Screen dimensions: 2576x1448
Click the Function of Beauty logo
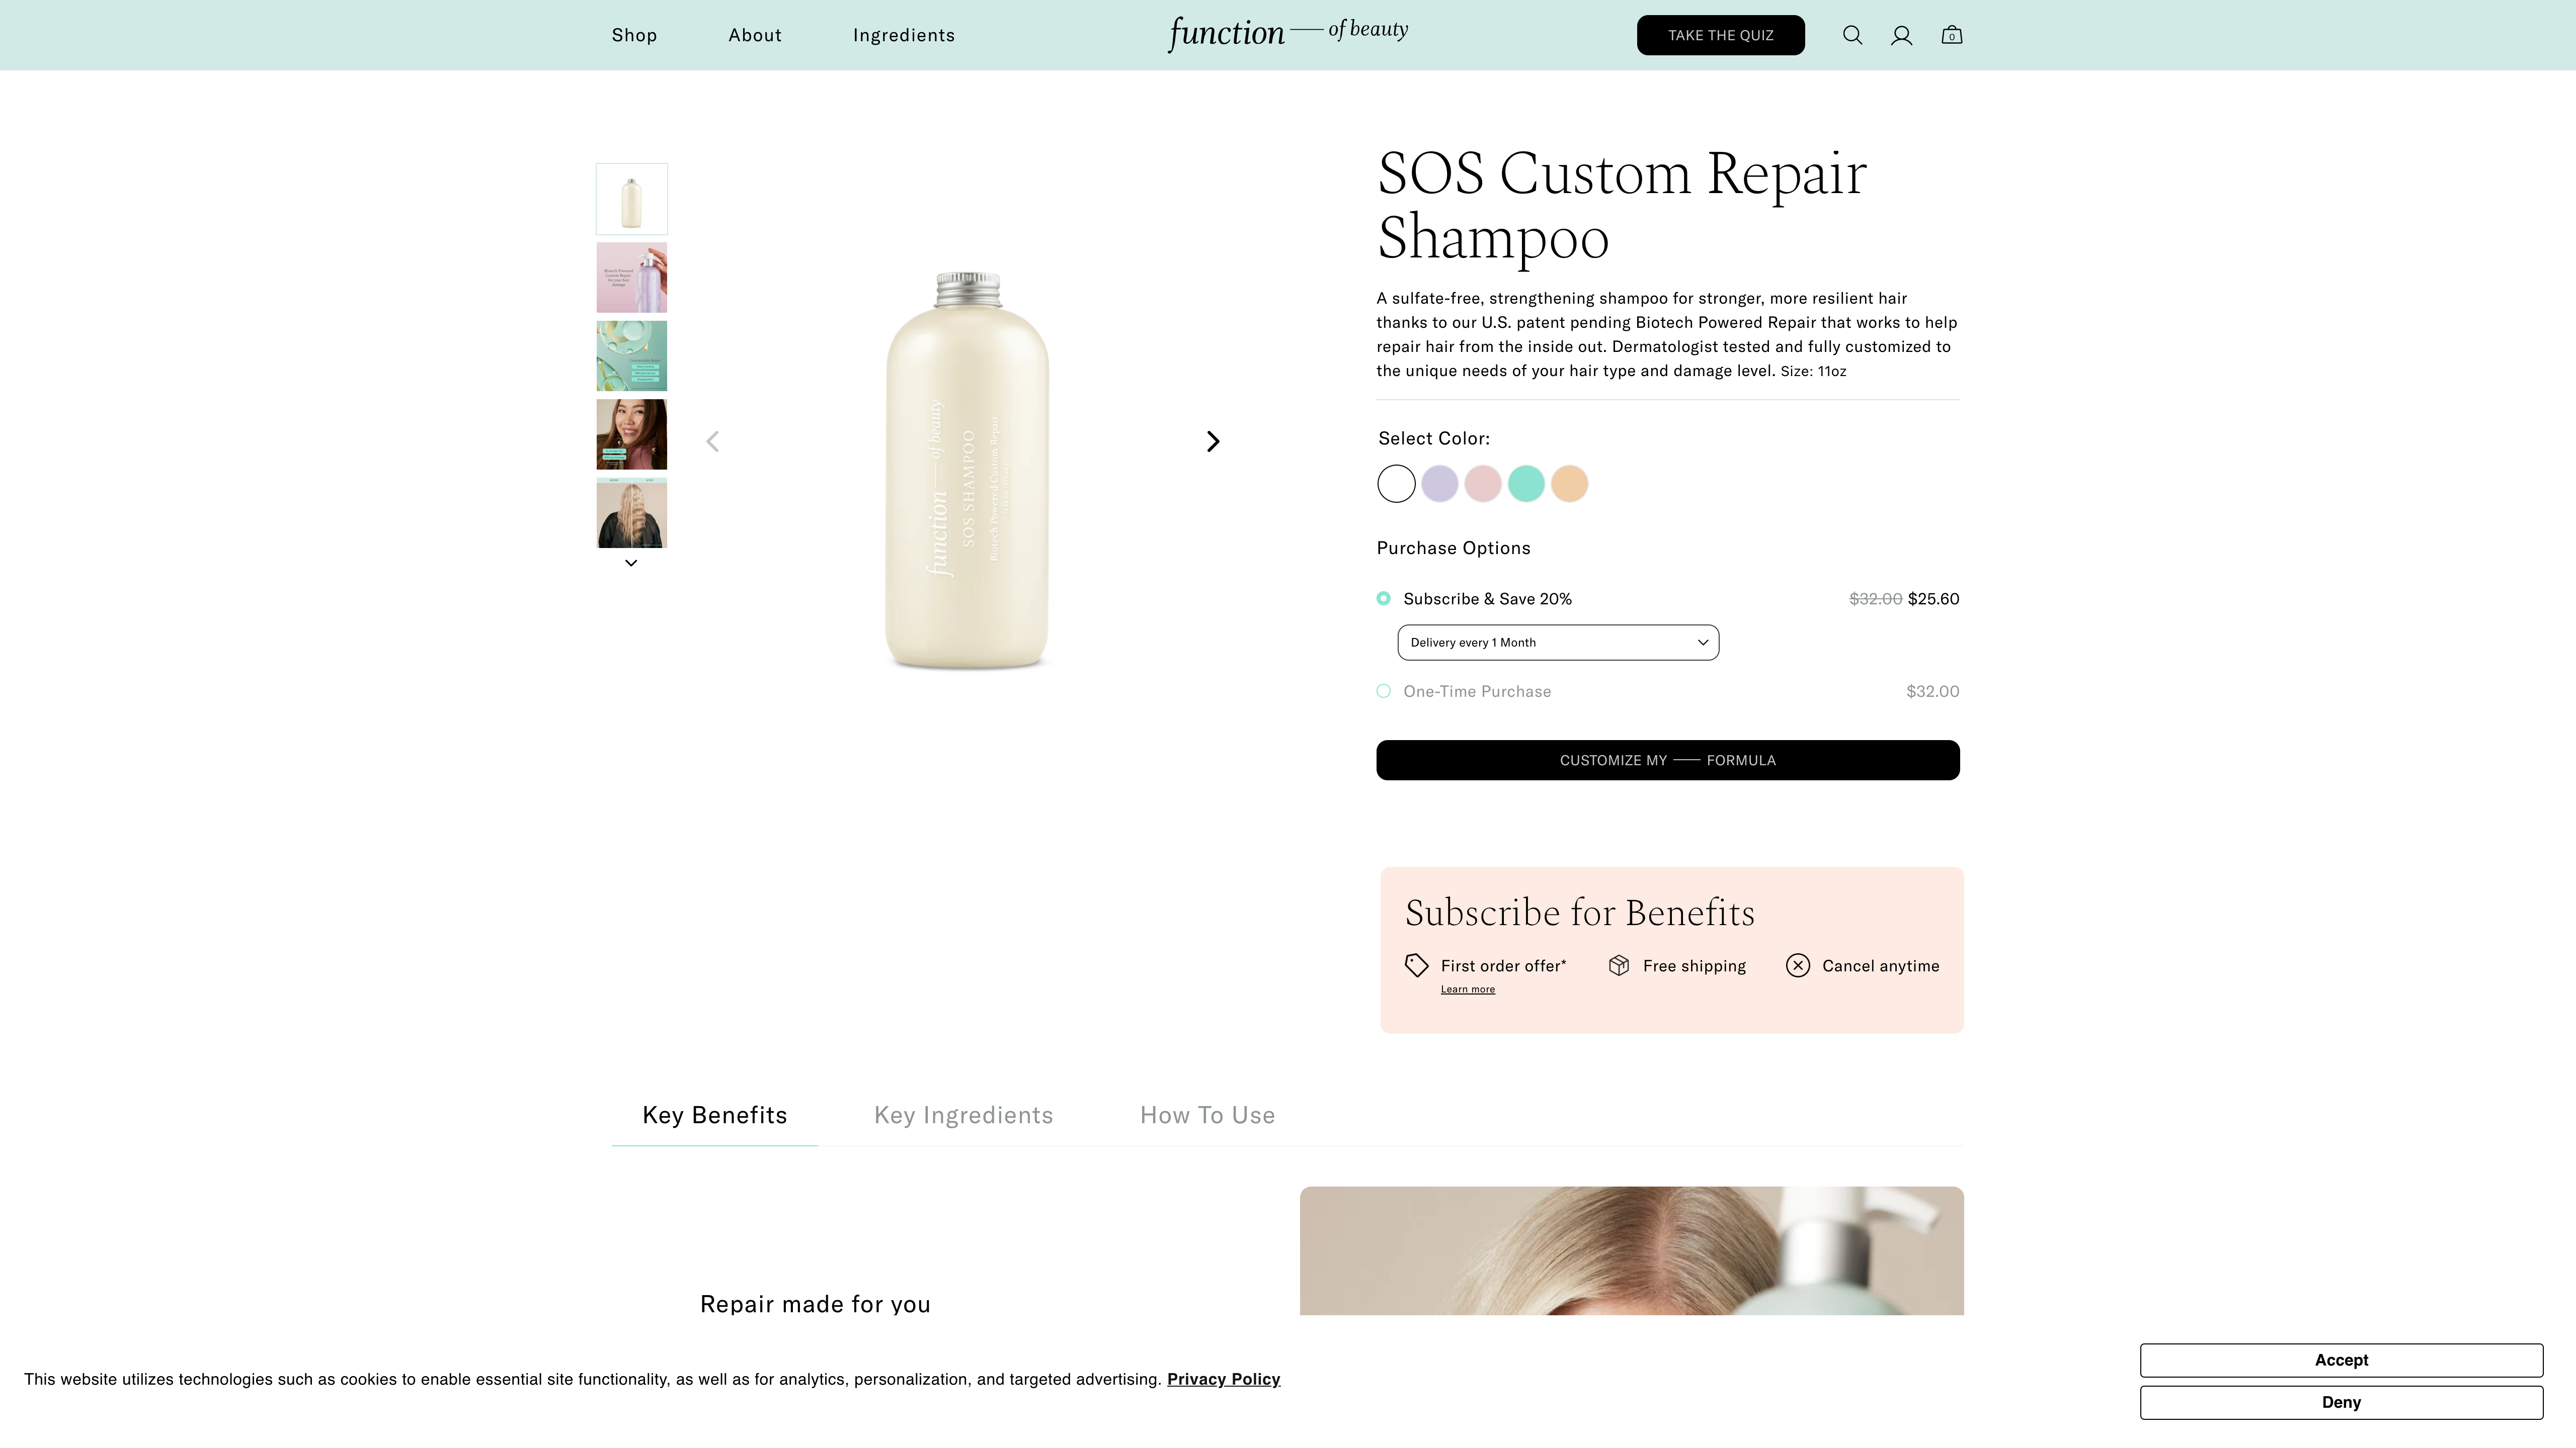coord(1288,33)
